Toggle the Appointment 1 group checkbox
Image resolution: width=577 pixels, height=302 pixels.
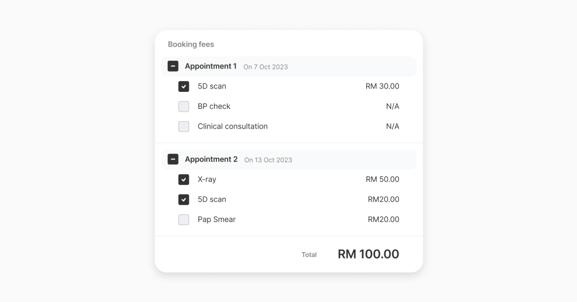(x=173, y=66)
